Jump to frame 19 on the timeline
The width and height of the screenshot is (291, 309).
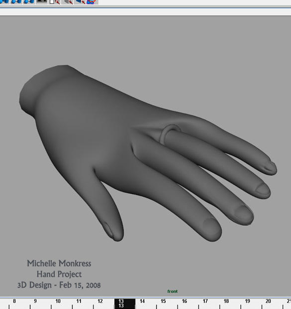tap(247, 301)
